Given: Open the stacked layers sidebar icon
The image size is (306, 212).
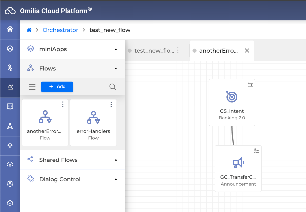Looking at the screenshot, I should [10, 49].
